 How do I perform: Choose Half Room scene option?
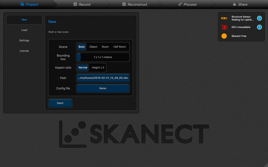point(120,47)
